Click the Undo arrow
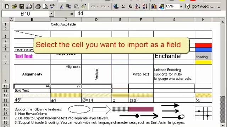The height and width of the screenshot is (127, 227). click(x=93, y=6)
